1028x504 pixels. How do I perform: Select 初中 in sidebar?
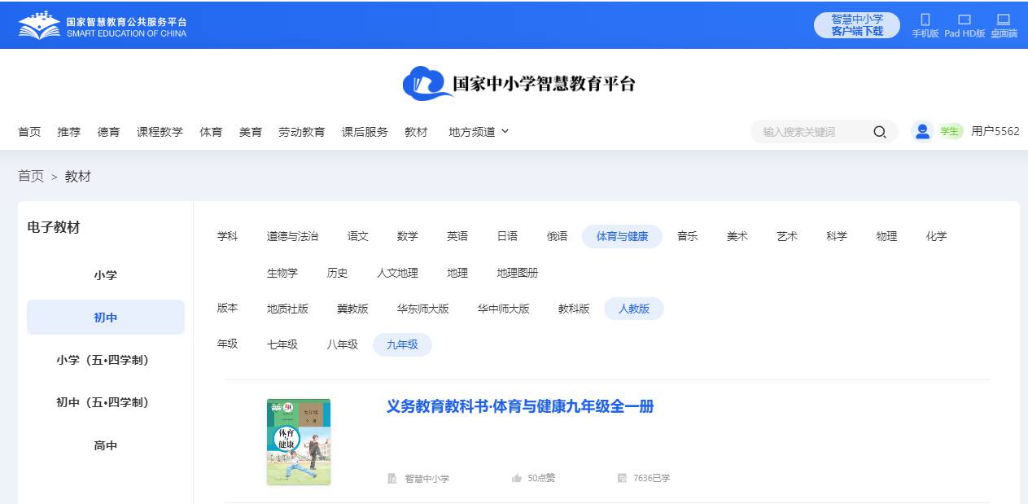pos(106,318)
